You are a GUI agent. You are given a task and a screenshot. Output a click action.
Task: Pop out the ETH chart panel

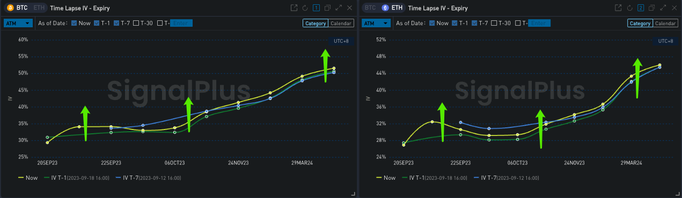pyautogui.click(x=618, y=8)
